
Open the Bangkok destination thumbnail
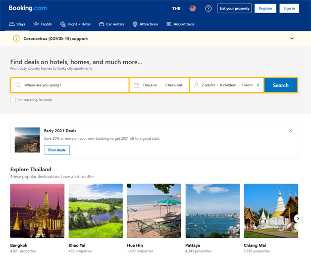point(37,211)
